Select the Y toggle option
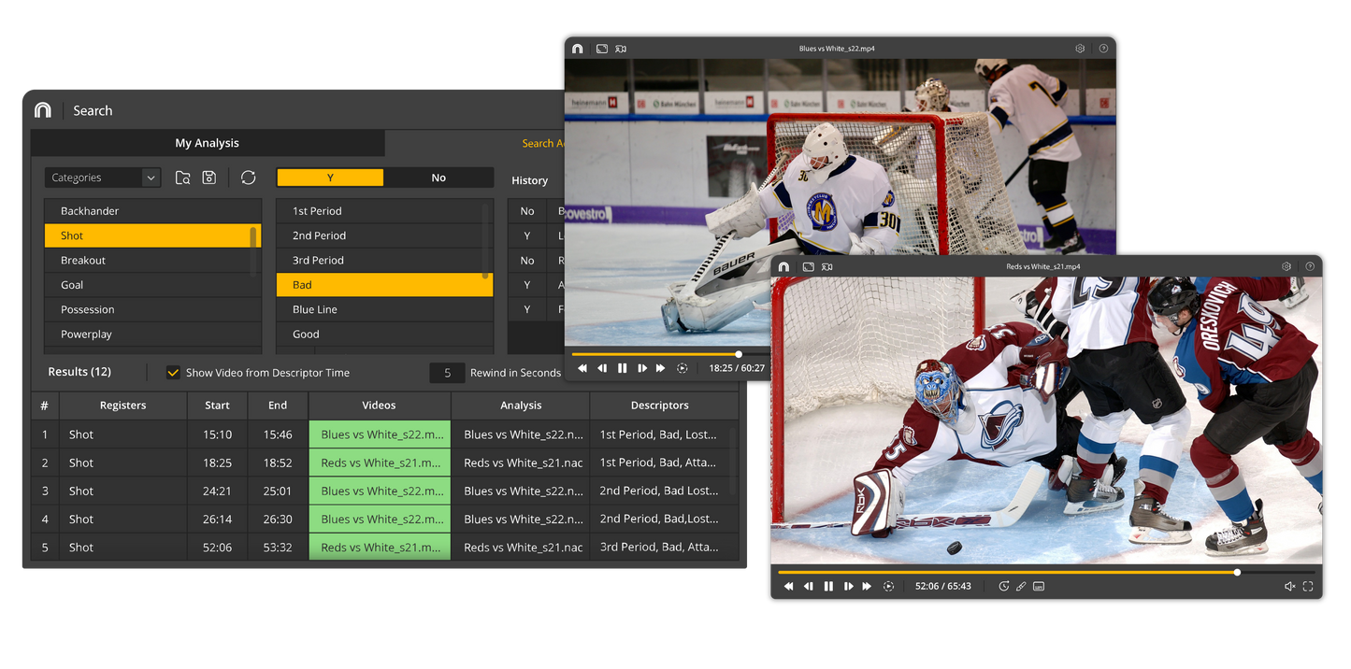Image resolution: width=1351 pixels, height=669 pixels. pos(330,178)
